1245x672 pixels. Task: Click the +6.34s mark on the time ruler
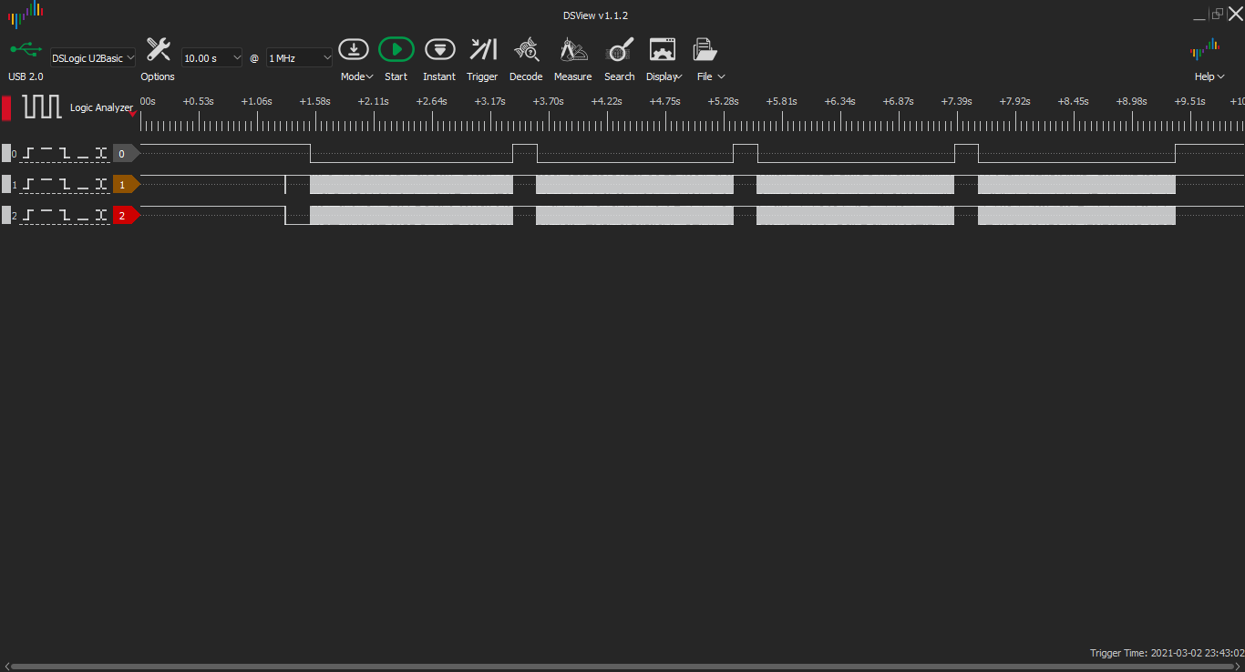coord(839,101)
